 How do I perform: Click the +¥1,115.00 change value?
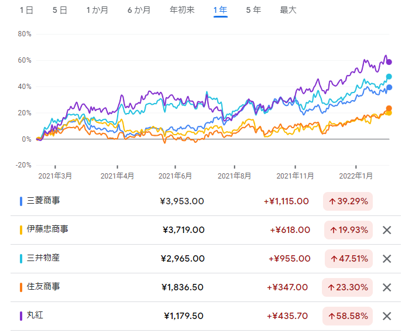(286, 201)
